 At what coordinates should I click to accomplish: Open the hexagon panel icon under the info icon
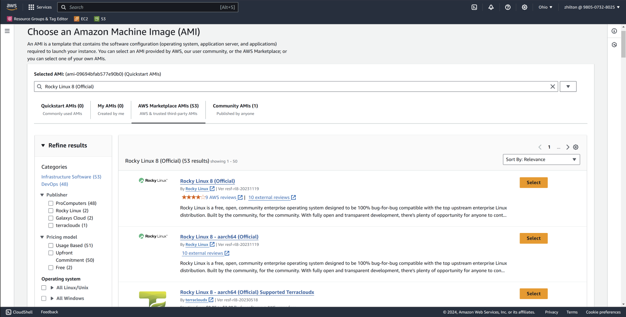[614, 45]
